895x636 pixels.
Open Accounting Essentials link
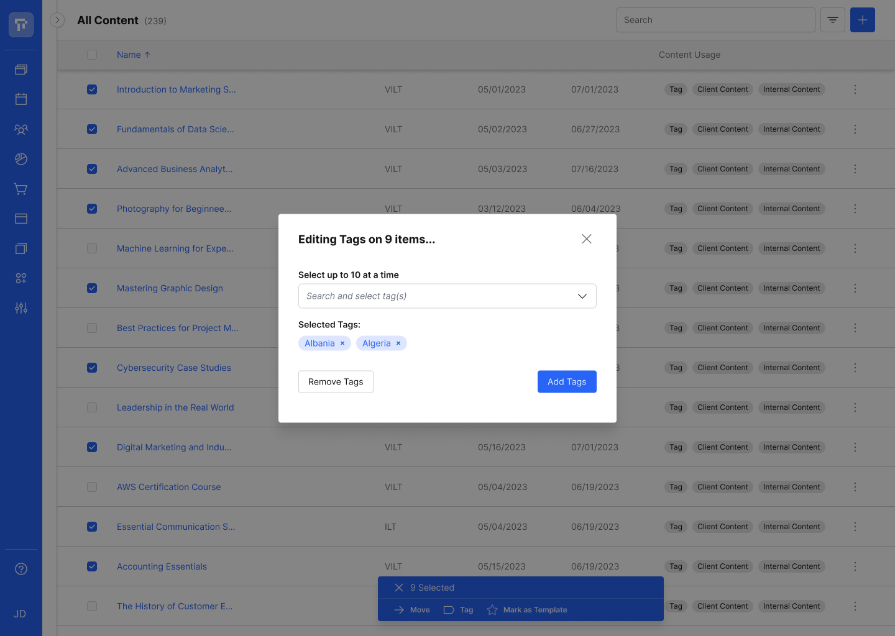click(x=162, y=566)
